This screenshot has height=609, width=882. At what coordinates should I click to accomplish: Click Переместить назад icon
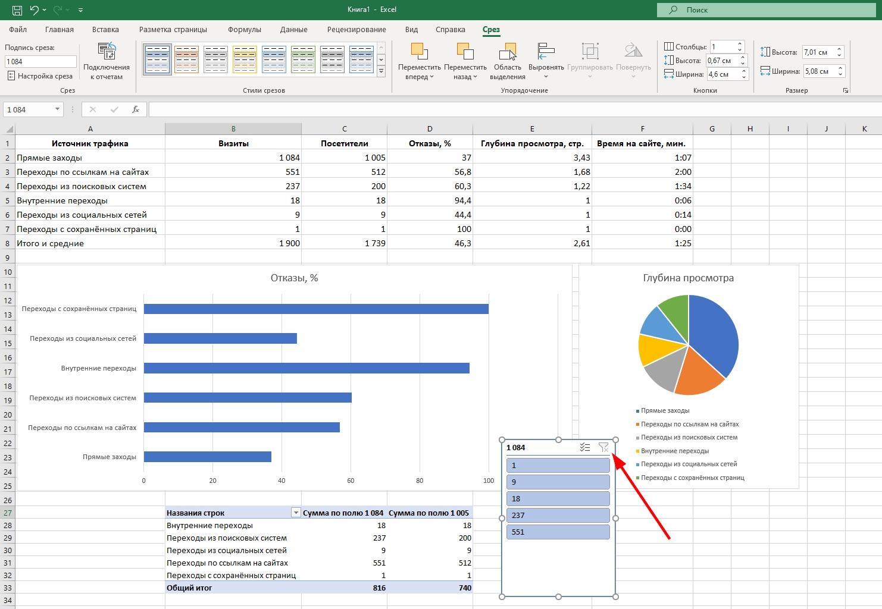tap(465, 52)
